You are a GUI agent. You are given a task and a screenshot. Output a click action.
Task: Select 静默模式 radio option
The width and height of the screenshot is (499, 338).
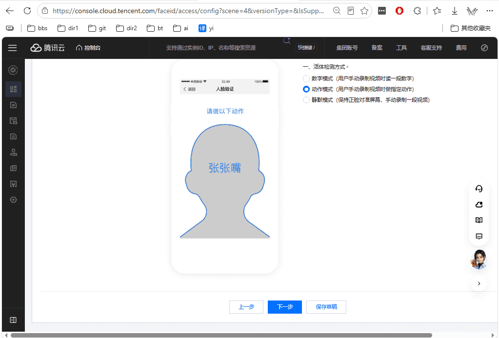[306, 100]
